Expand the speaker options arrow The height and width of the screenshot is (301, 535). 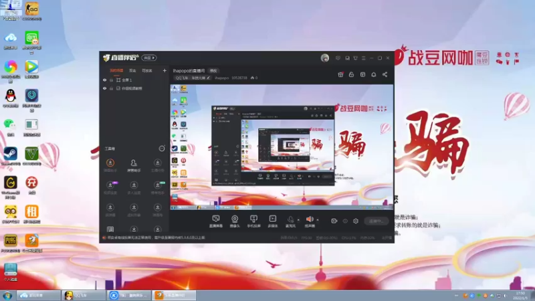pos(317,220)
